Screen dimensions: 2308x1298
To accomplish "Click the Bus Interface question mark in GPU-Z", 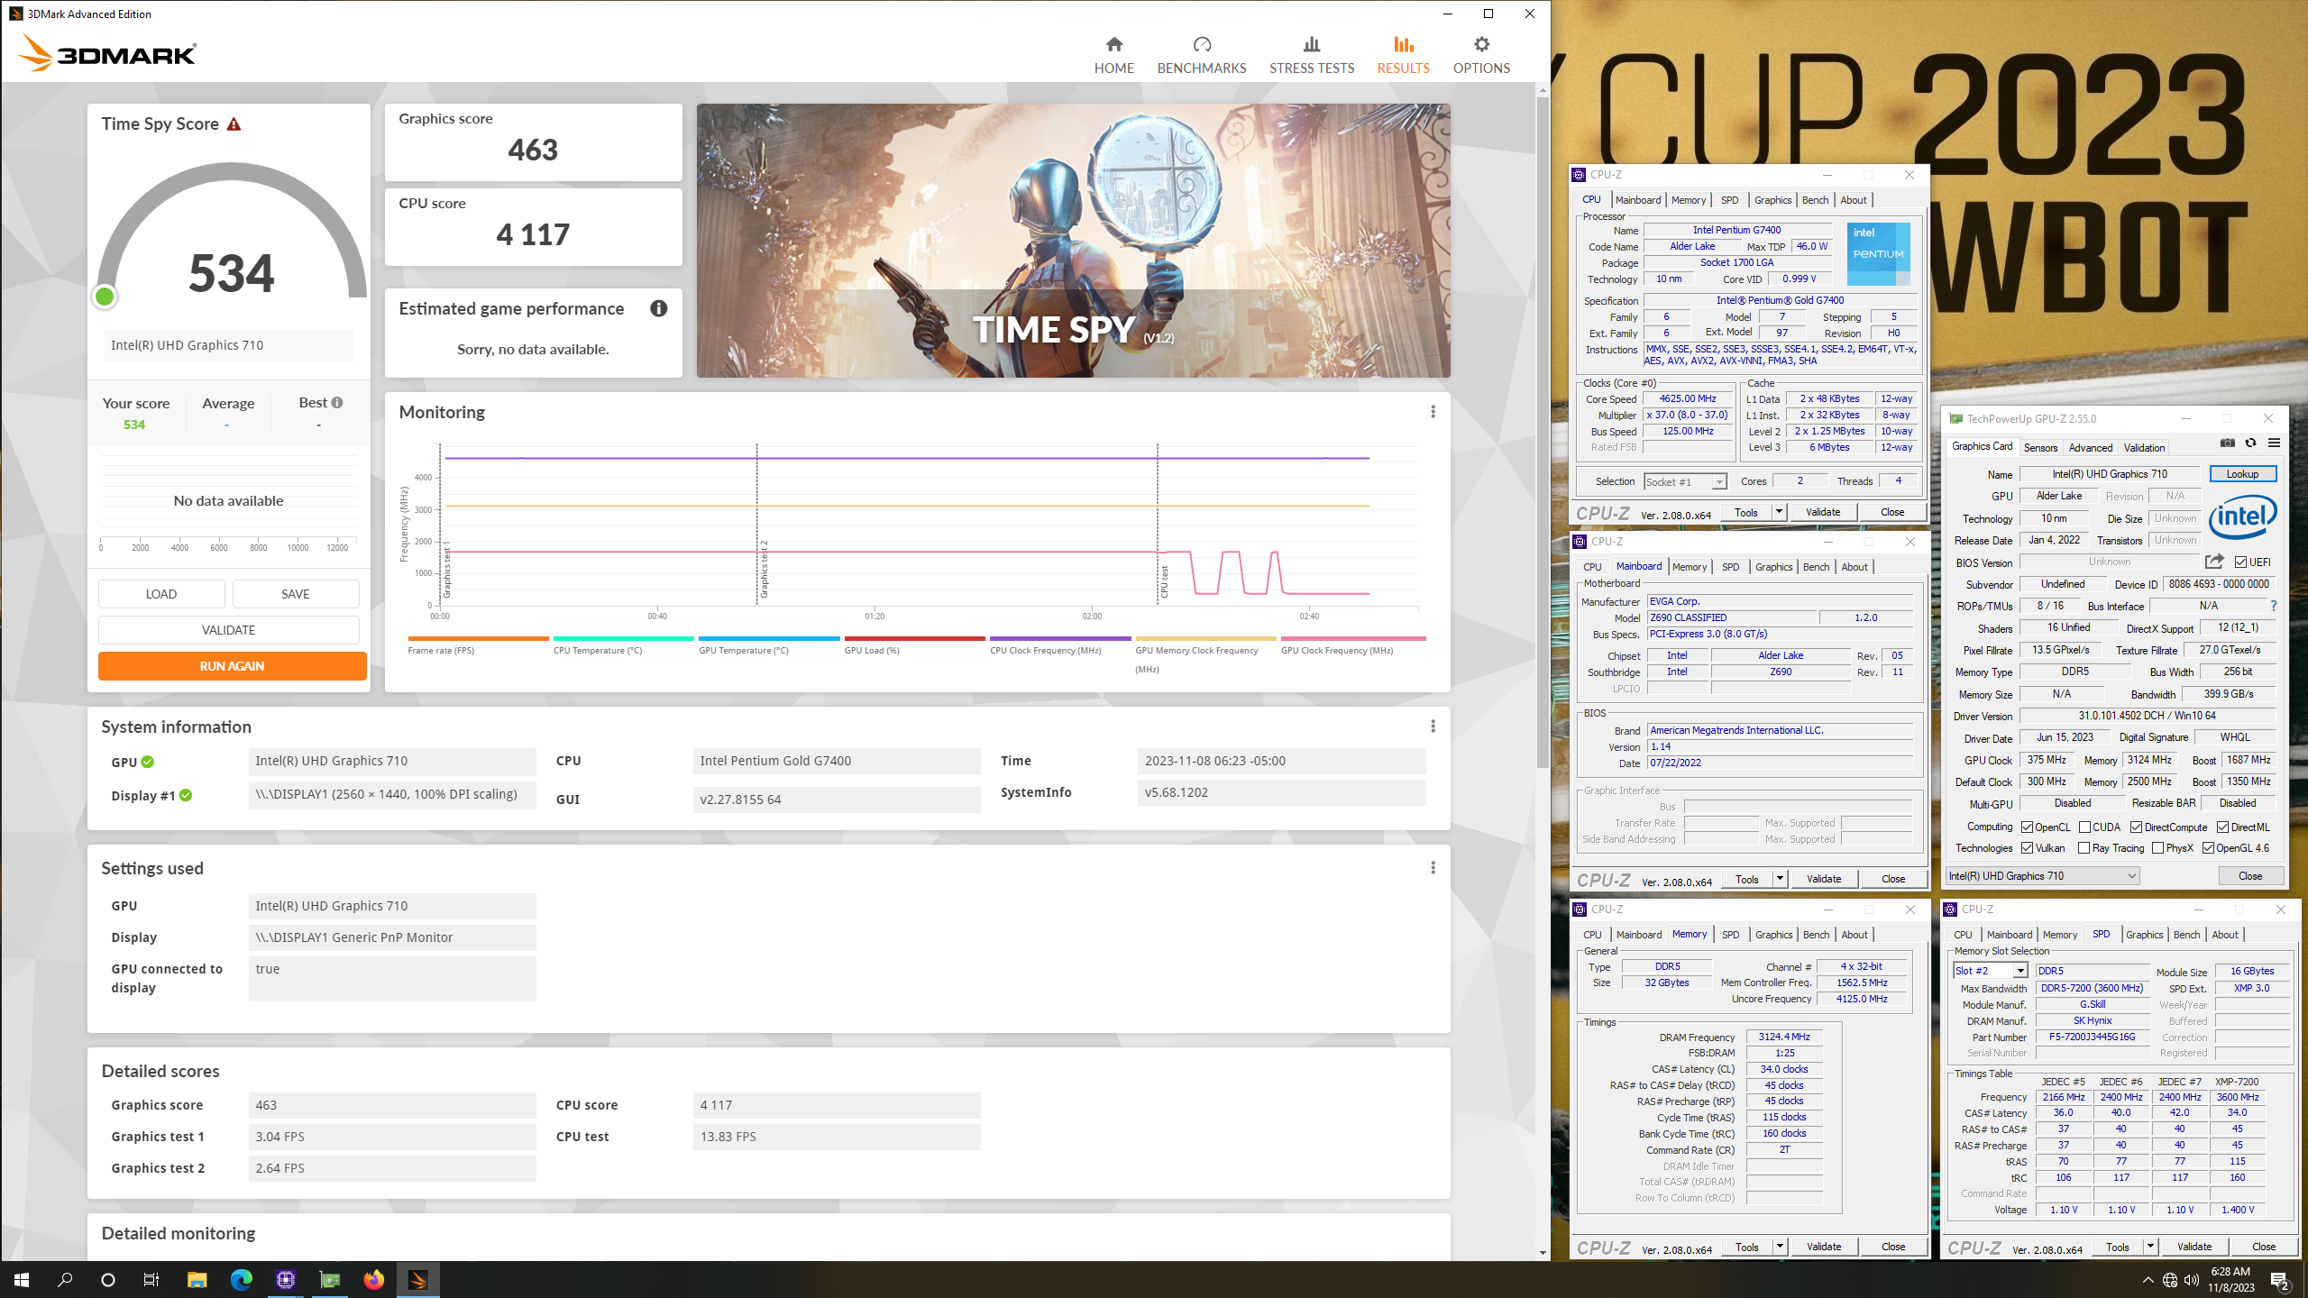I will [2274, 606].
